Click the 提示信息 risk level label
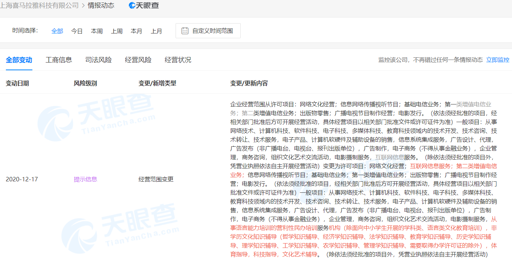Screen dimensions: 512x263 [85, 180]
